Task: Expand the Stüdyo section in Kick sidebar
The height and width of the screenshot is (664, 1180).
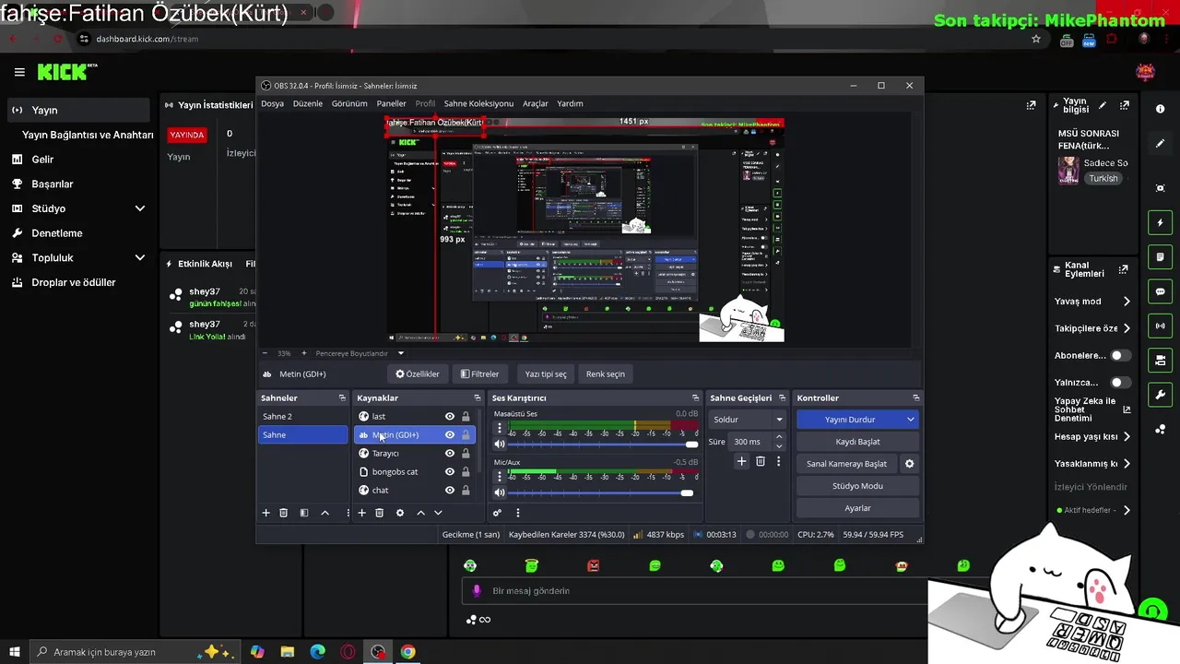Action: pyautogui.click(x=140, y=208)
